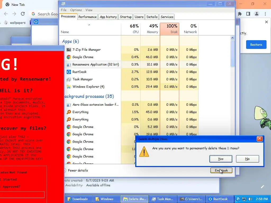Sort by the Network column header
The image size is (271, 203).
pos(189,29)
